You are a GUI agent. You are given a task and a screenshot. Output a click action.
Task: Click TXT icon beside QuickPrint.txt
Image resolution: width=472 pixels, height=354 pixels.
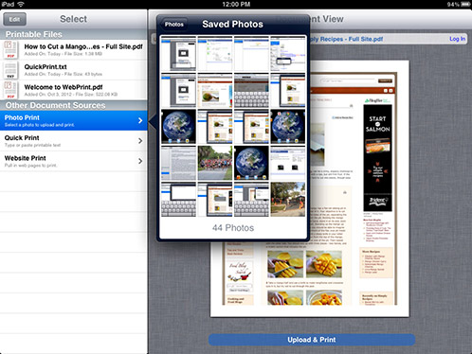[x=10, y=70]
